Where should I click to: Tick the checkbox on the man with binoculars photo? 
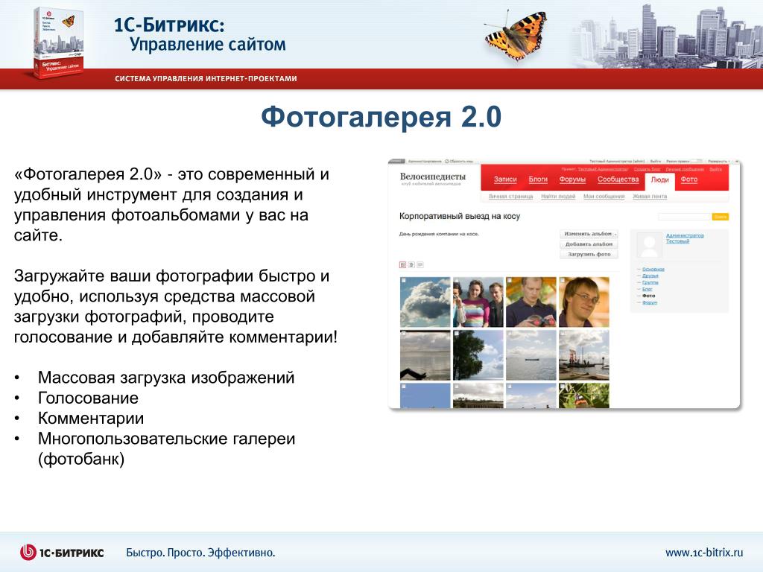coord(510,281)
